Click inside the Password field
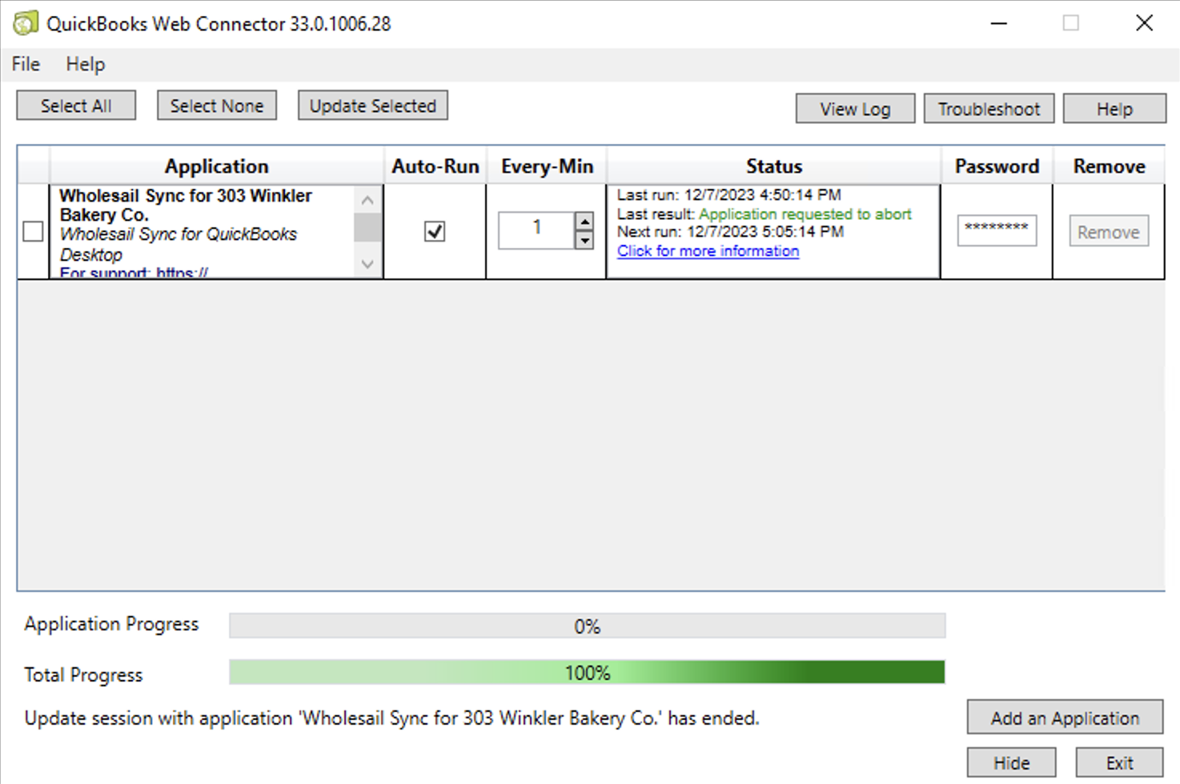Viewport: 1180px width, 784px height. [x=997, y=230]
